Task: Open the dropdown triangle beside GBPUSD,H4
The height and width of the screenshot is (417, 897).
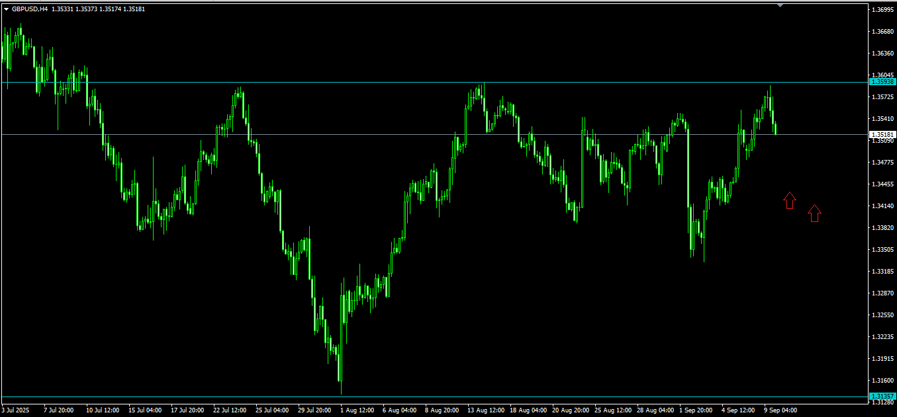Action: click(6, 9)
